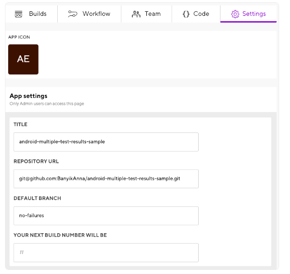Image resolution: width=290 pixels, height=274 pixels.
Task: Click into the Repository URL field
Action: coord(106,179)
